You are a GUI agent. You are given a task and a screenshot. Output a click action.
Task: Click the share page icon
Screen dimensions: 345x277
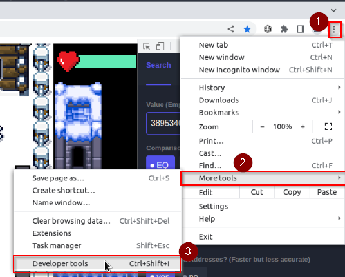coord(230,29)
